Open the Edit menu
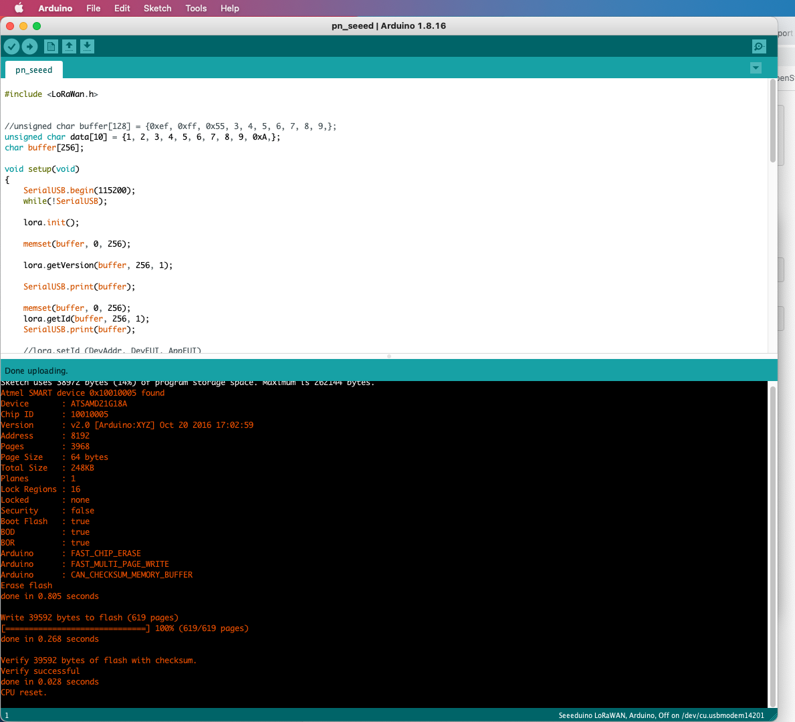Viewport: 795px width, 722px height. 122,8
